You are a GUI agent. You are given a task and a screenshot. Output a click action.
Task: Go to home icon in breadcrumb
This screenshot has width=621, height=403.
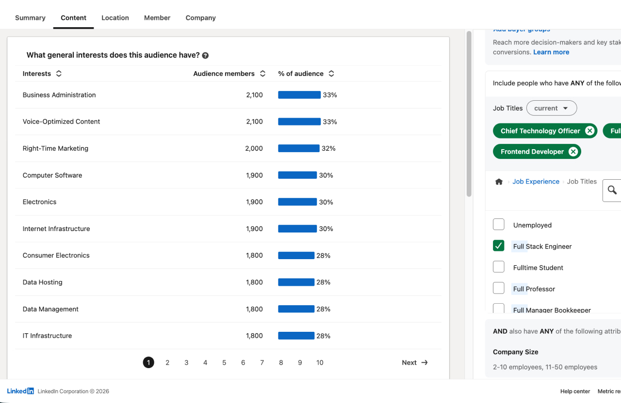pos(499,182)
